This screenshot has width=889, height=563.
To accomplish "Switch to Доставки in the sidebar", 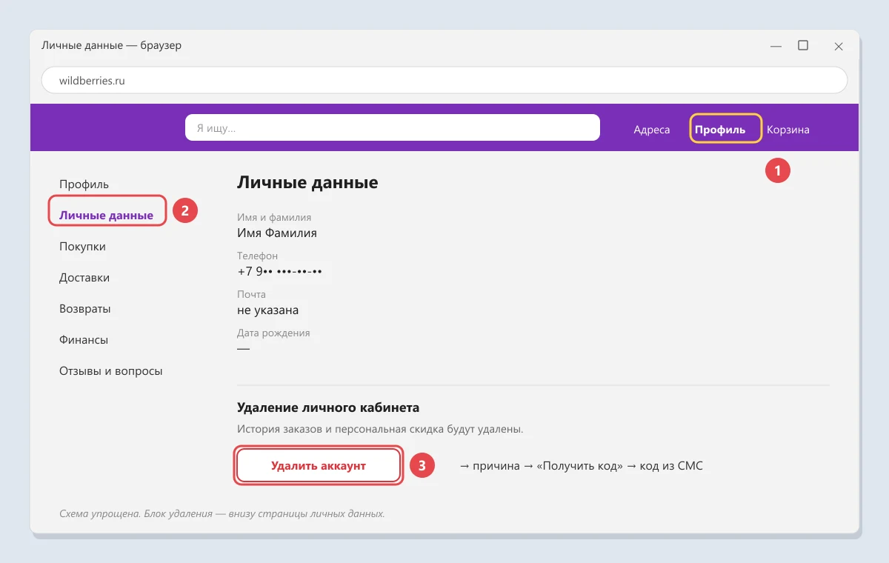I will (84, 277).
